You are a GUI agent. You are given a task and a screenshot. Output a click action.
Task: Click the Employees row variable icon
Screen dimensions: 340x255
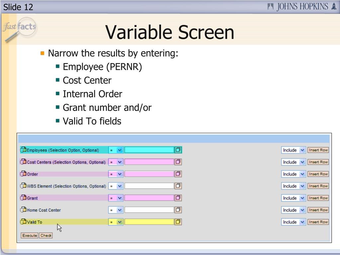[23, 150]
